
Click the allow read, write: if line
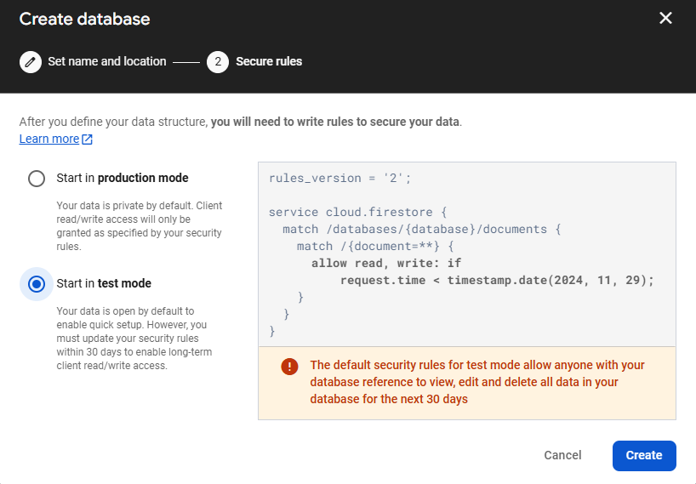tap(386, 263)
